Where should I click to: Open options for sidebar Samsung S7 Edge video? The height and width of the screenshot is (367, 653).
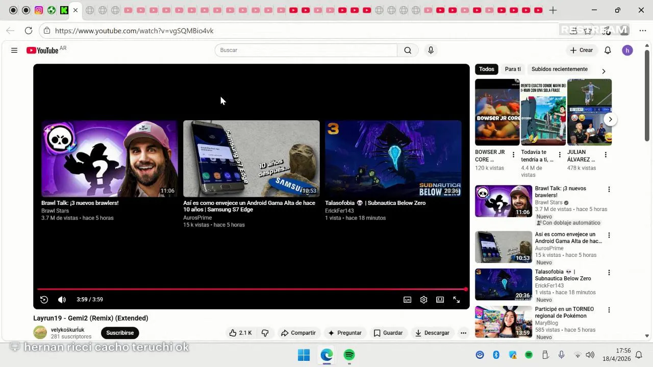click(x=609, y=235)
